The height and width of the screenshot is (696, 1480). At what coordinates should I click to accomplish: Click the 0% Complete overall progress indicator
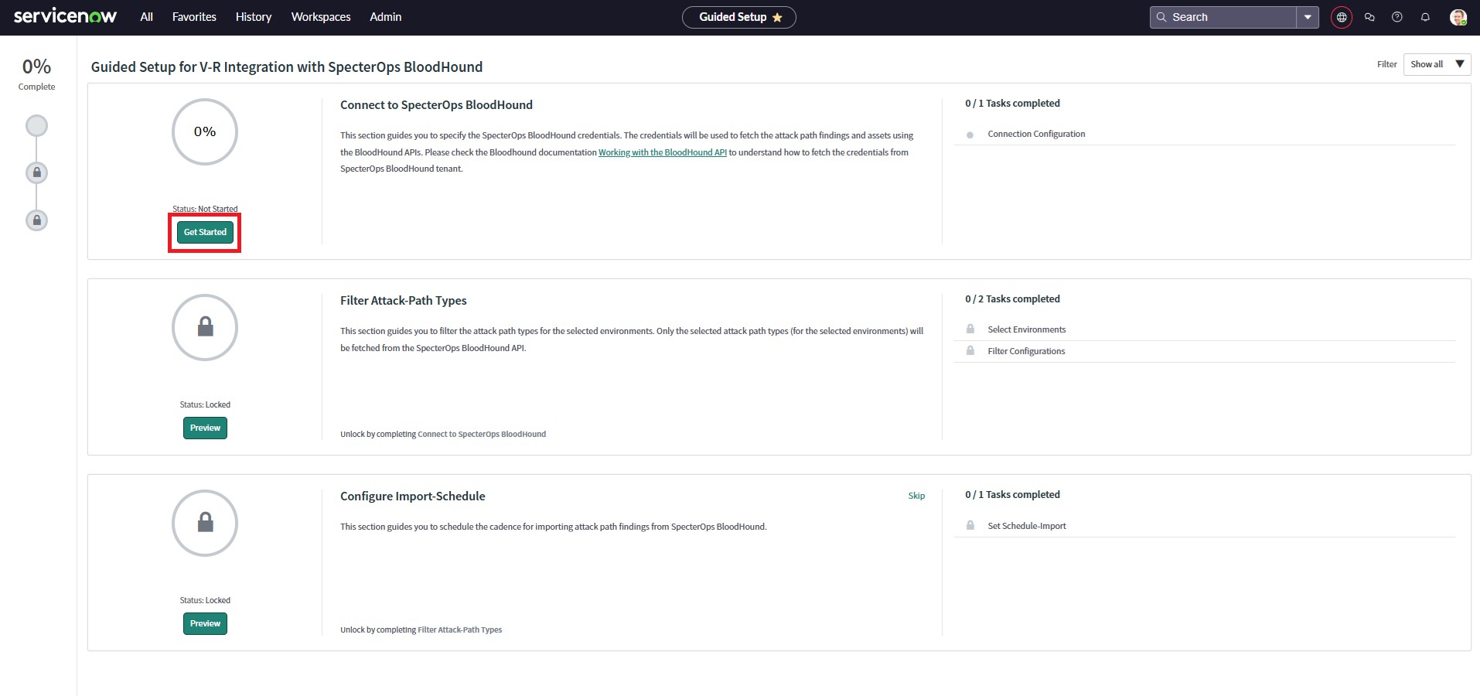(x=36, y=74)
